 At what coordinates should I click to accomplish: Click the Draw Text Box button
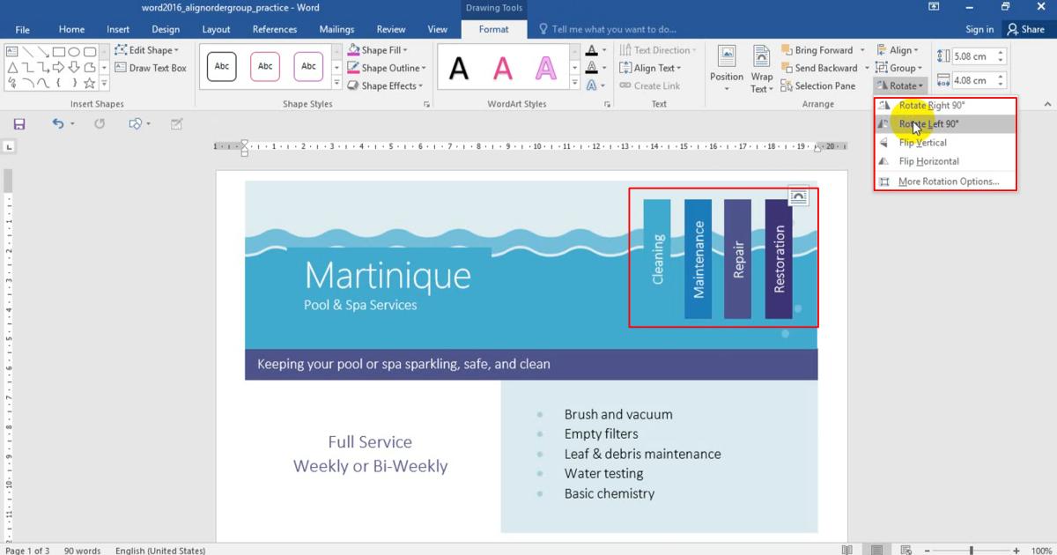tap(150, 68)
